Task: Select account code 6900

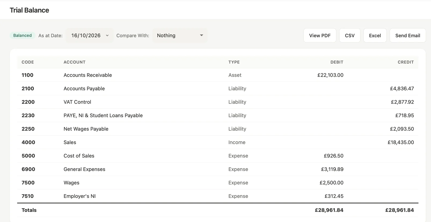Action: point(28,169)
